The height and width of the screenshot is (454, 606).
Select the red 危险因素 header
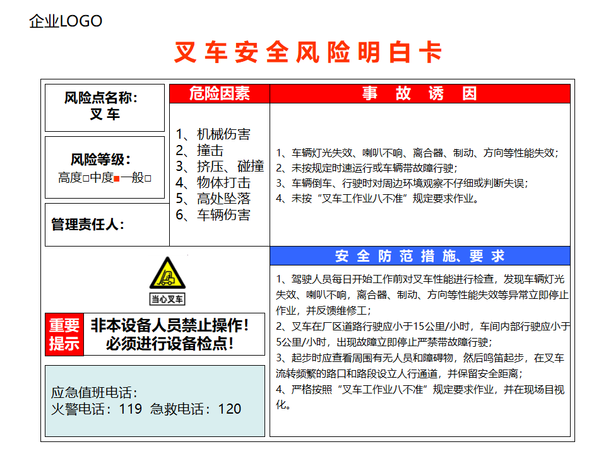pos(220,94)
